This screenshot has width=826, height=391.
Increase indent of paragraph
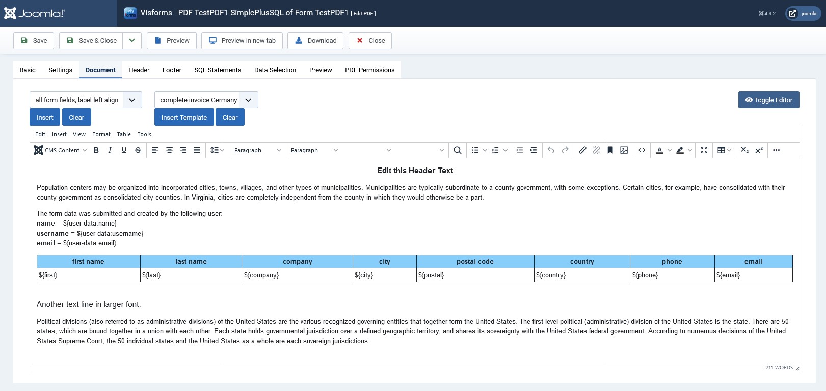[x=533, y=150]
